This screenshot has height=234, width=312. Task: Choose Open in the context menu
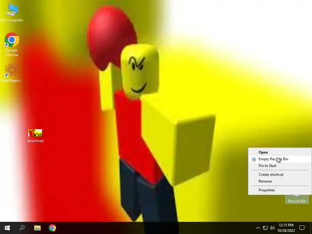tap(280, 152)
